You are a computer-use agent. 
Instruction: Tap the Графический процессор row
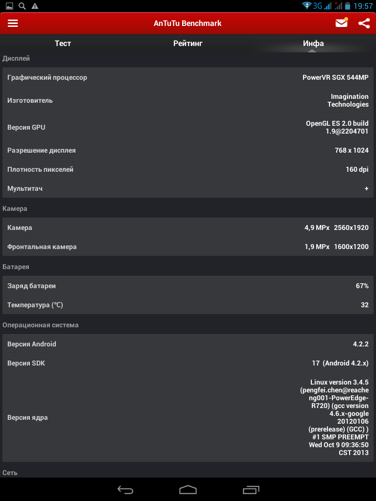click(x=188, y=77)
